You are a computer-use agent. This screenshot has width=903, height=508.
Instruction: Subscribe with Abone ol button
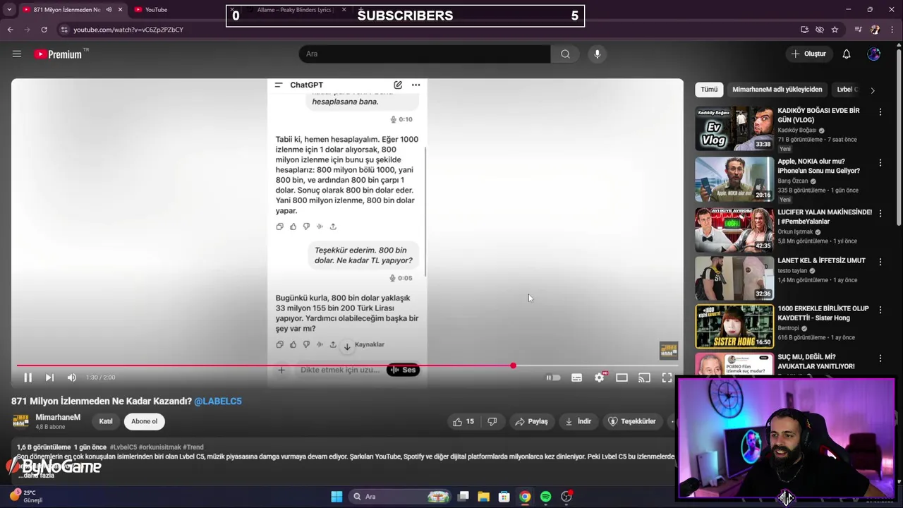coord(144,421)
